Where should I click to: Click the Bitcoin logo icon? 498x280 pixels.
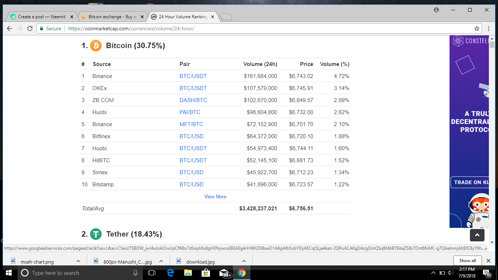point(96,46)
